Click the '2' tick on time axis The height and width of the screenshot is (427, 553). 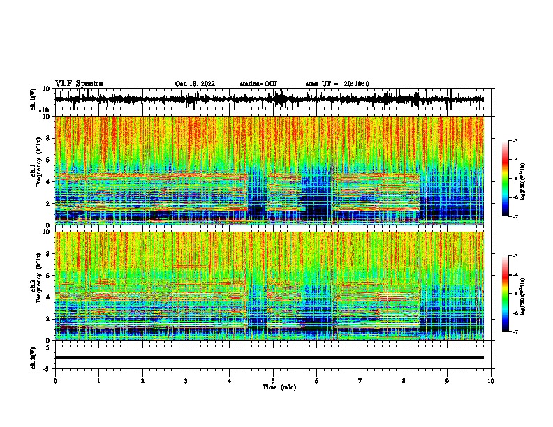142,381
